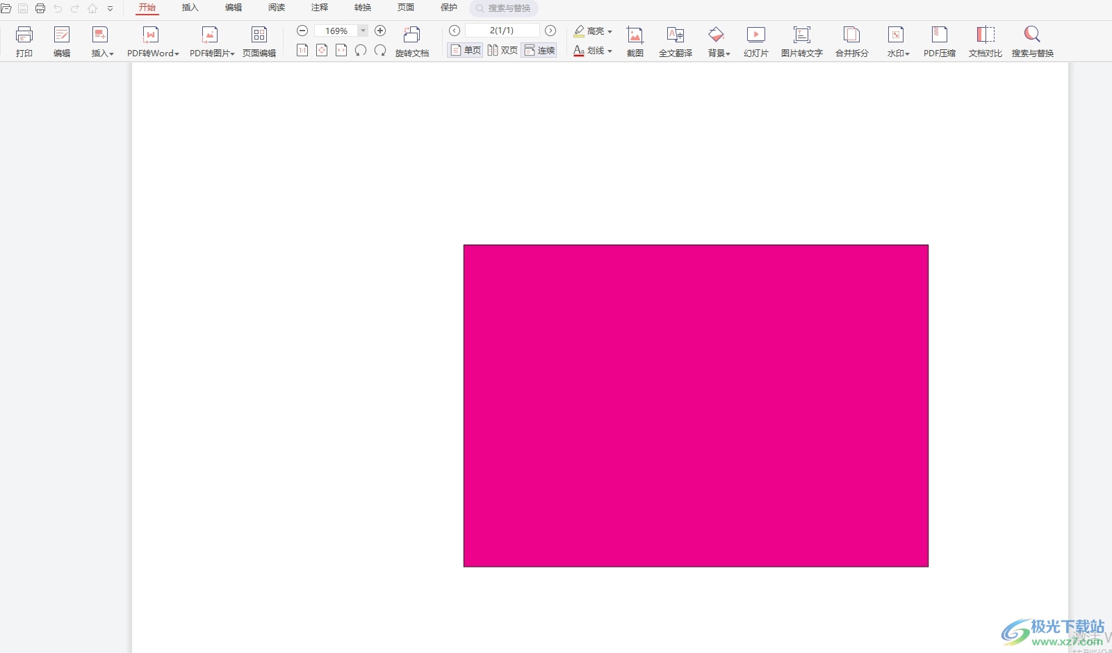Open the 注释 tab
This screenshot has height=653, width=1112.
[320, 8]
